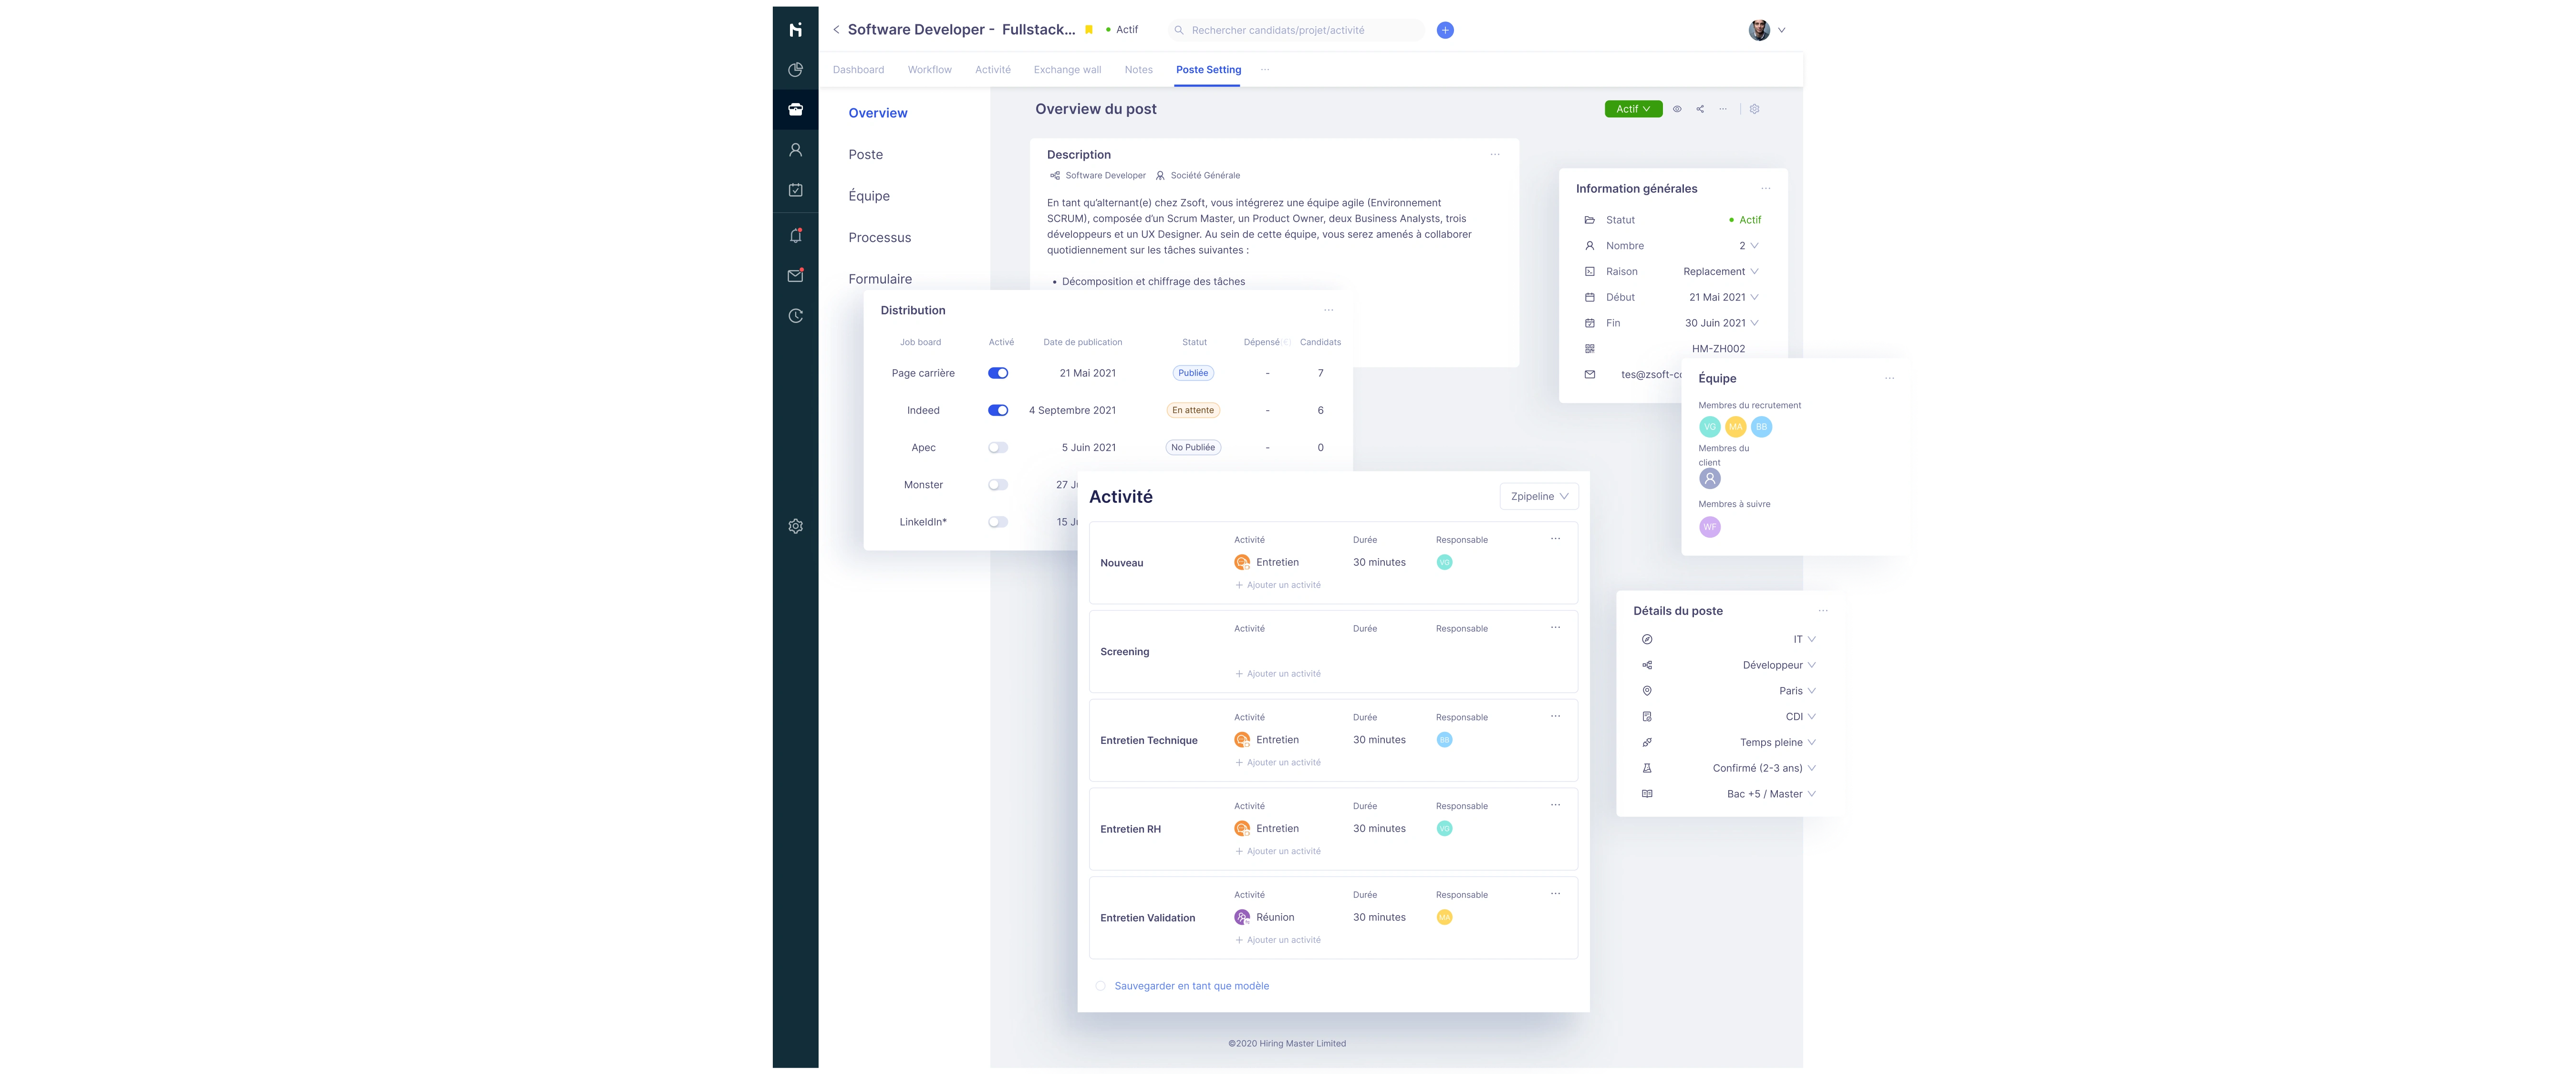Screen dimensions: 2576x1074
Task: Open the history clock icon in sidebar
Action: point(795,316)
